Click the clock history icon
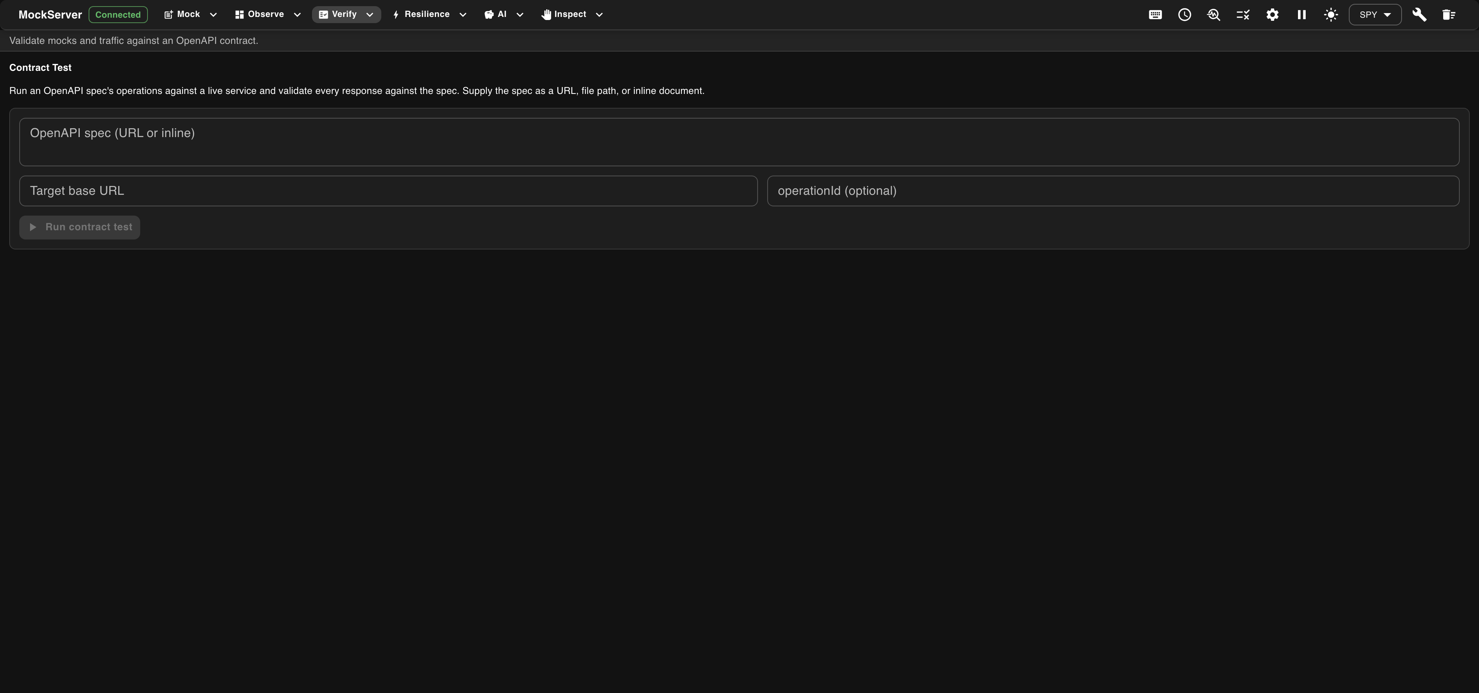The image size is (1479, 693). 1184,15
